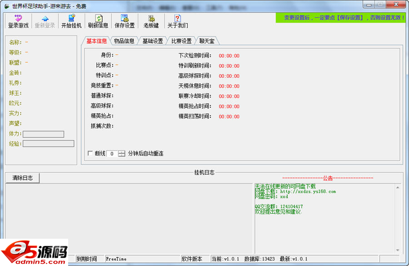The width and height of the screenshot is (409, 266).
Task: Click the 竞技重置 label
Action: pos(102,85)
